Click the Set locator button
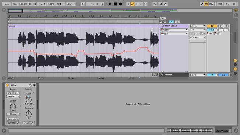Image resolution: width=240 pixels, height=135 pixels. (163, 18)
